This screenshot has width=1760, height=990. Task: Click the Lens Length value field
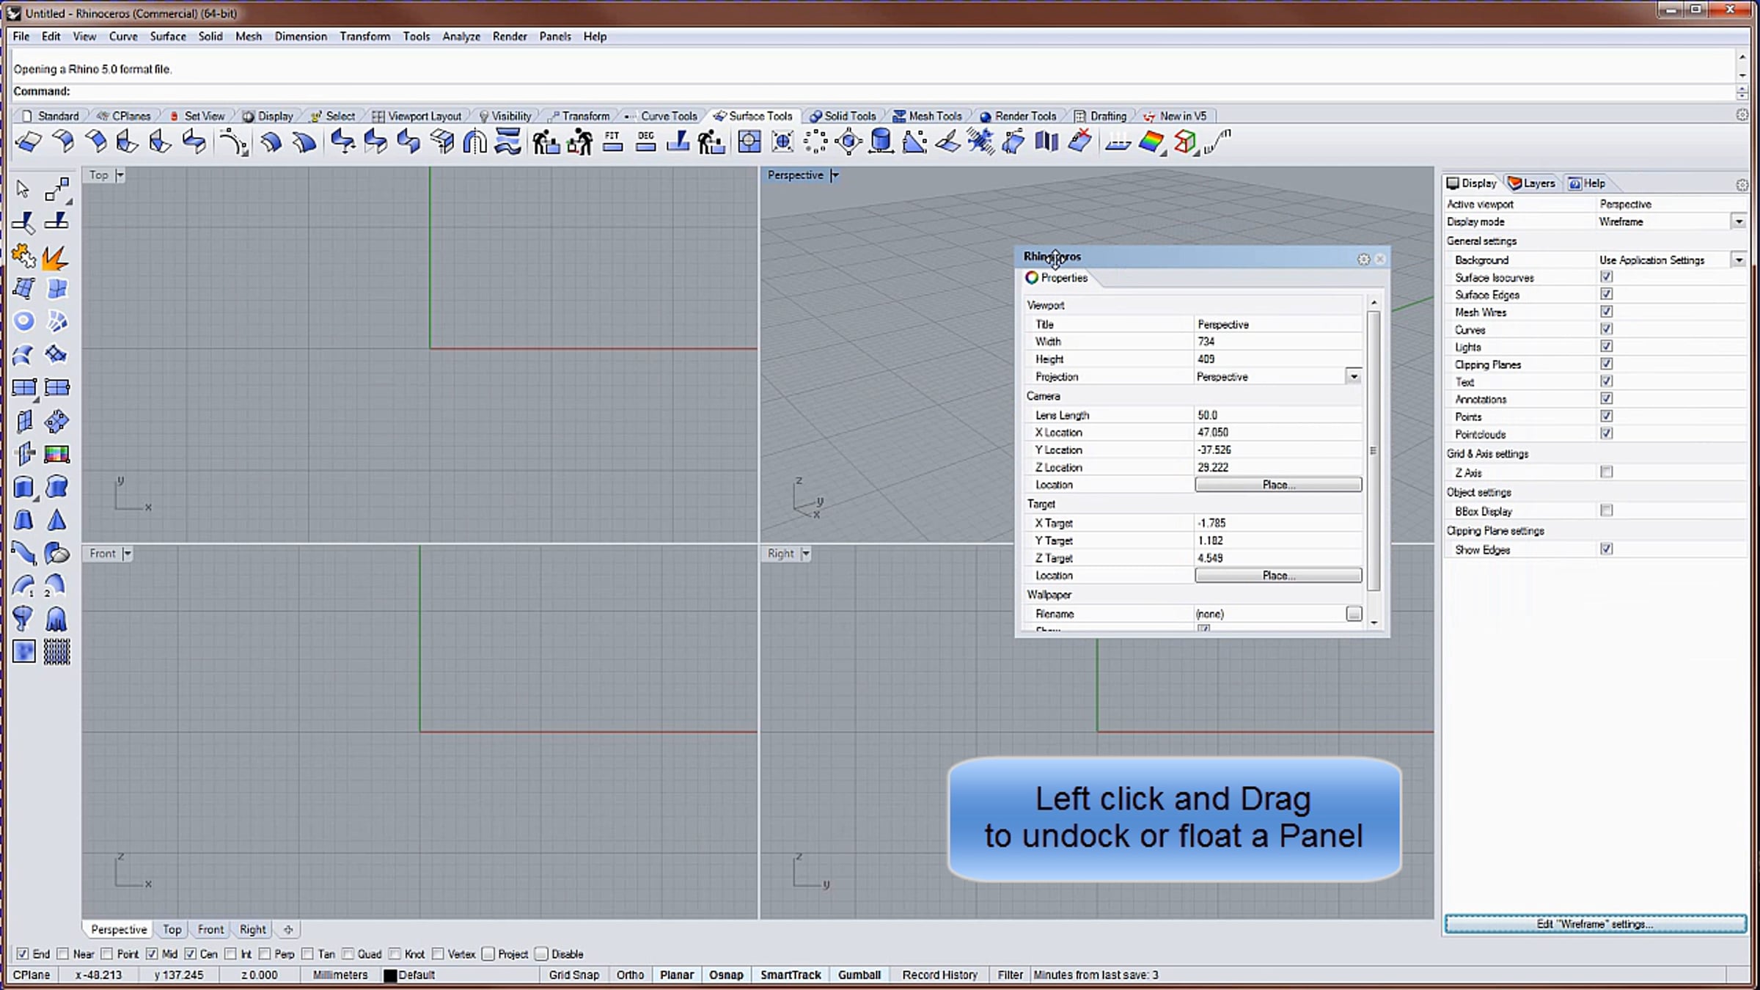(1278, 415)
